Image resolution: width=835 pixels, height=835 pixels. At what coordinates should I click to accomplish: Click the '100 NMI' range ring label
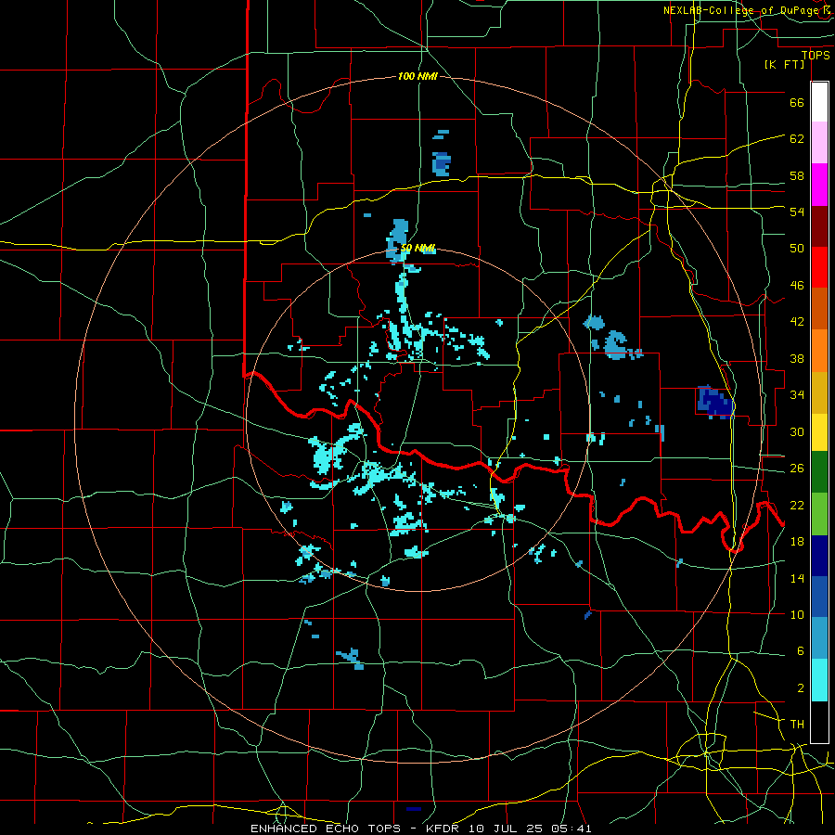click(x=417, y=77)
